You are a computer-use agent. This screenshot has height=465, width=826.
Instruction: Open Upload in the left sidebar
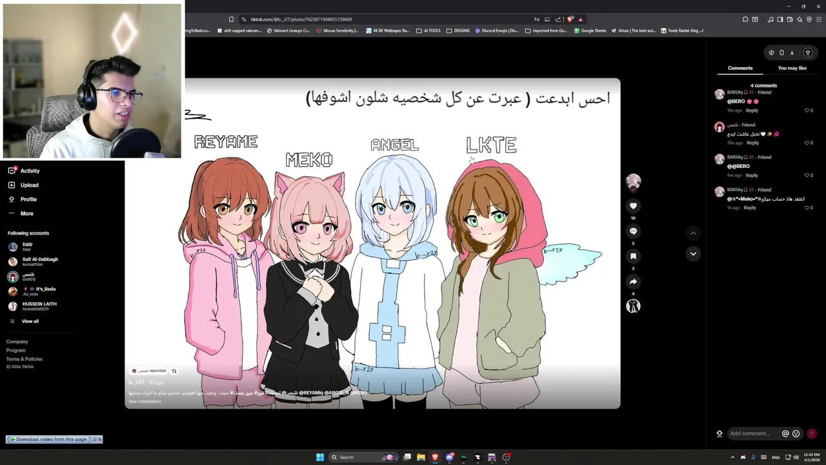[23, 185]
